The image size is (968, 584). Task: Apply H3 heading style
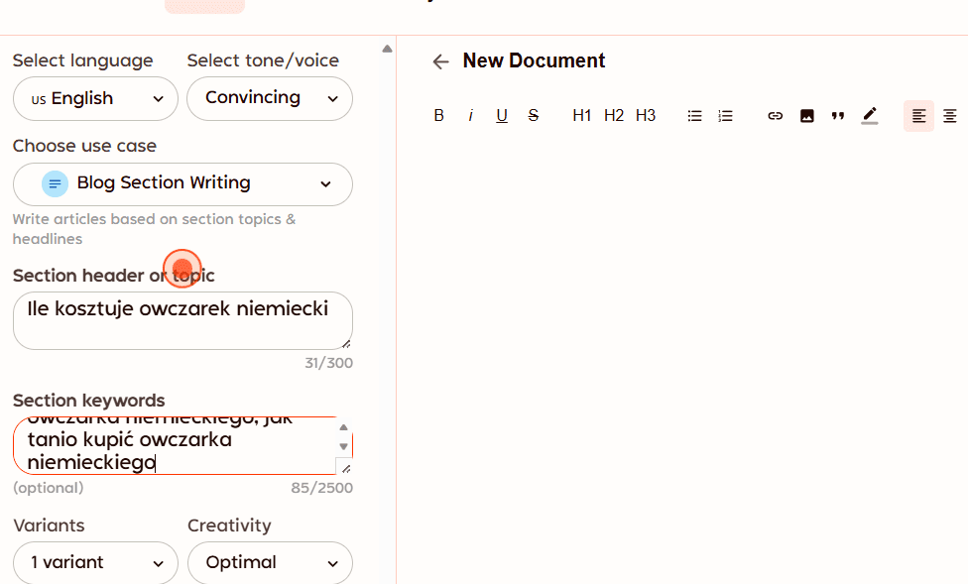click(x=646, y=116)
